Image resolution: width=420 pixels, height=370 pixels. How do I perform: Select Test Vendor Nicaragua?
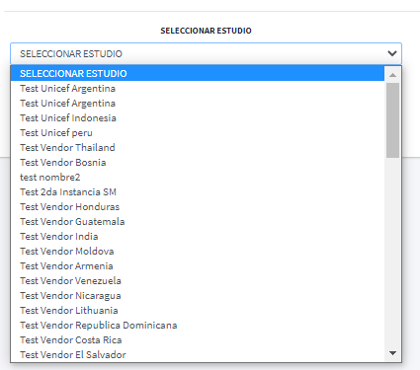(198, 296)
